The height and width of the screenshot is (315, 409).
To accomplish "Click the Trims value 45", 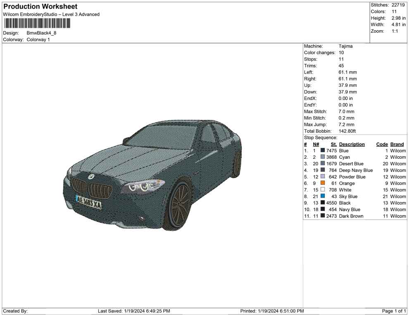I will point(341,66).
